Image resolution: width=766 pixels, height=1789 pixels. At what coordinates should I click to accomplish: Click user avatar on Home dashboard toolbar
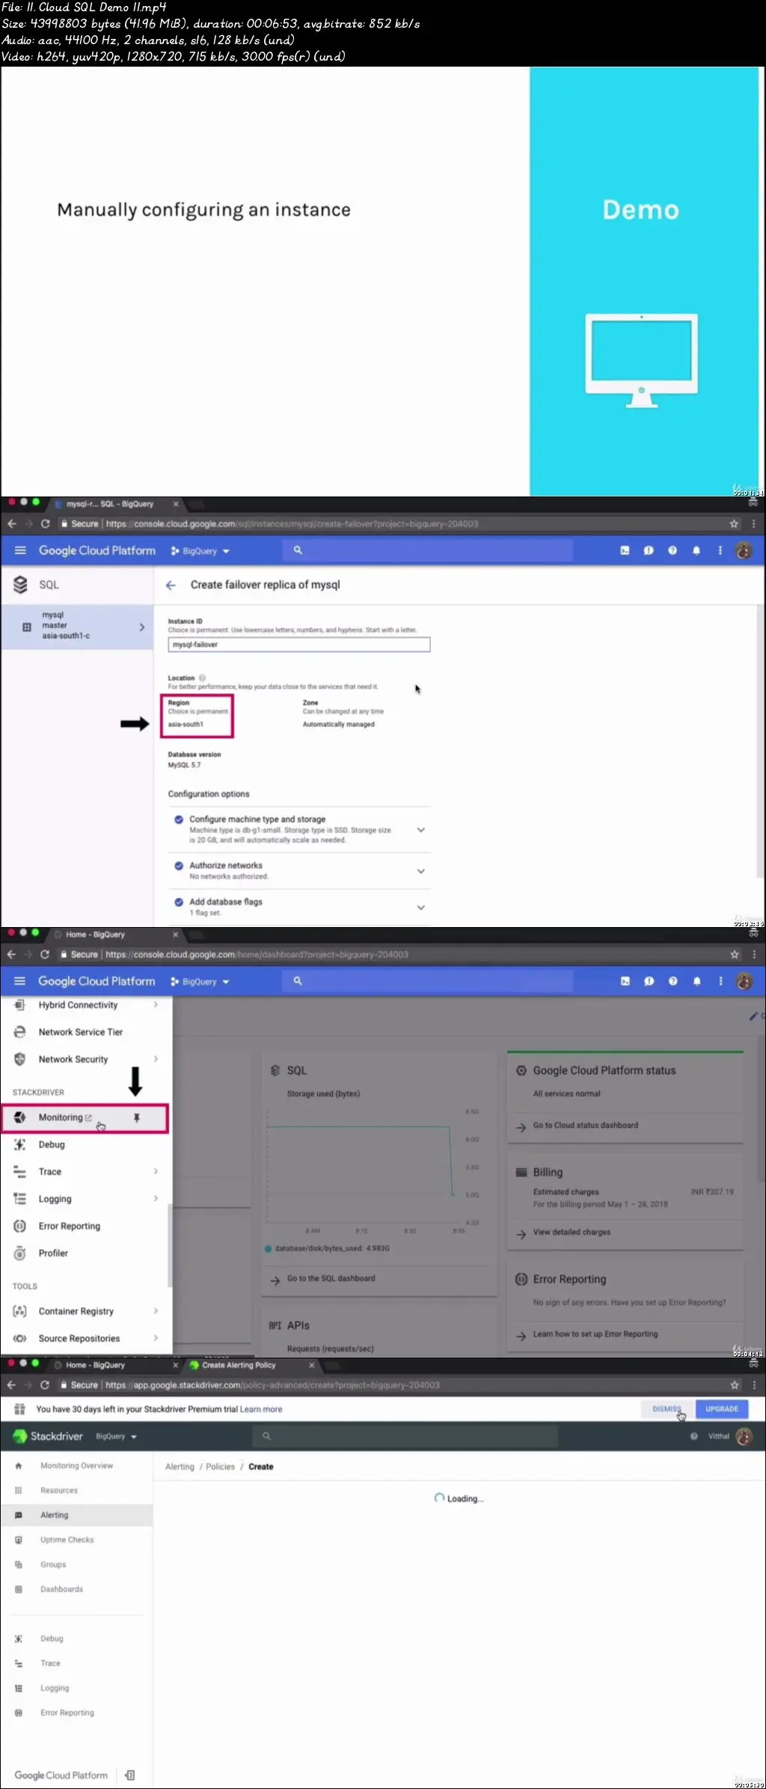(744, 981)
